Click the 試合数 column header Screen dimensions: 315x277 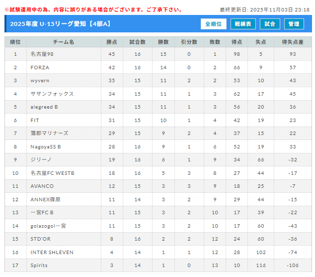click(x=137, y=42)
